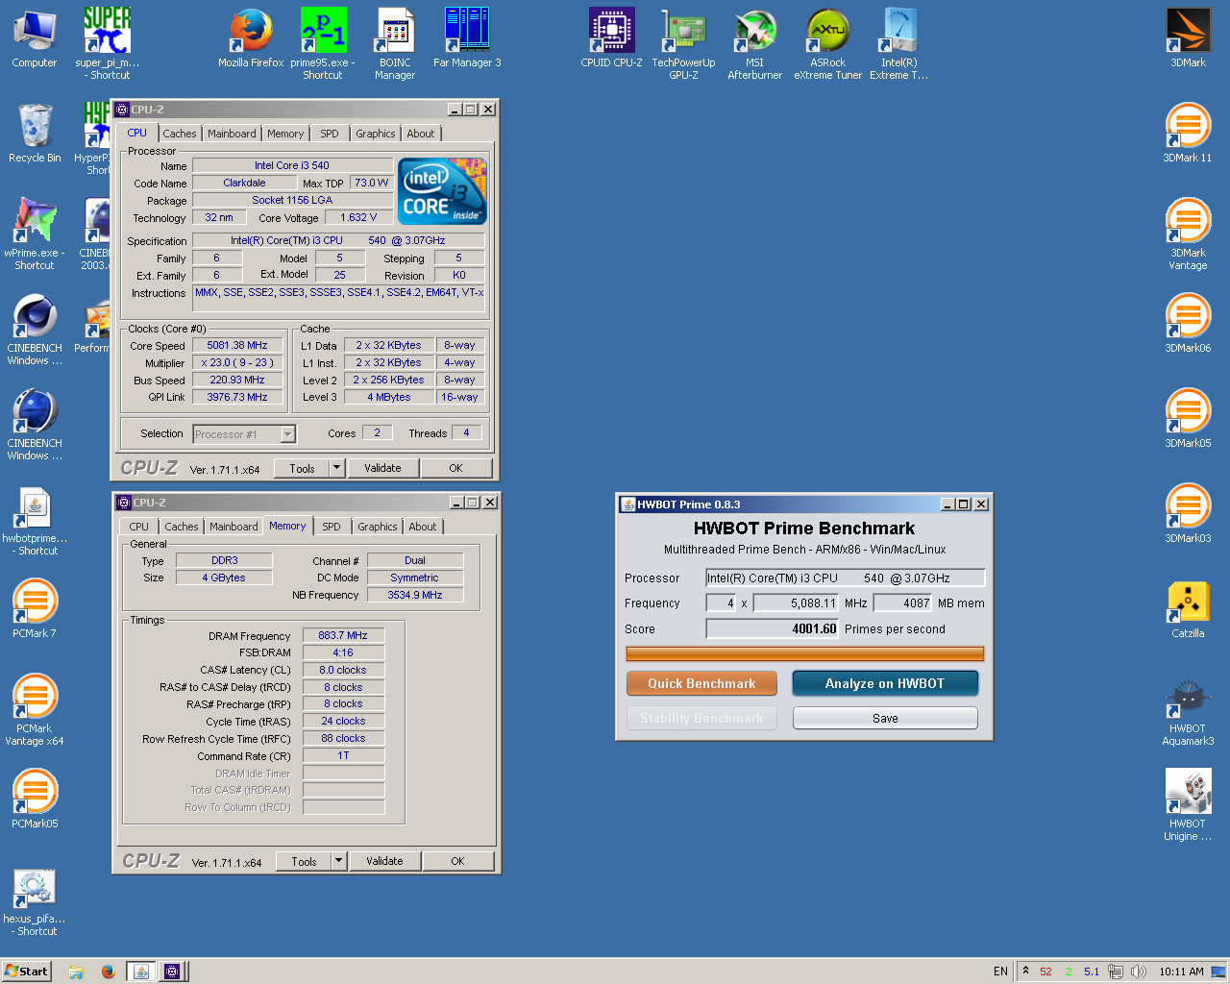Open the PCMark05 desktop icon
The image size is (1230, 984).
[35, 799]
